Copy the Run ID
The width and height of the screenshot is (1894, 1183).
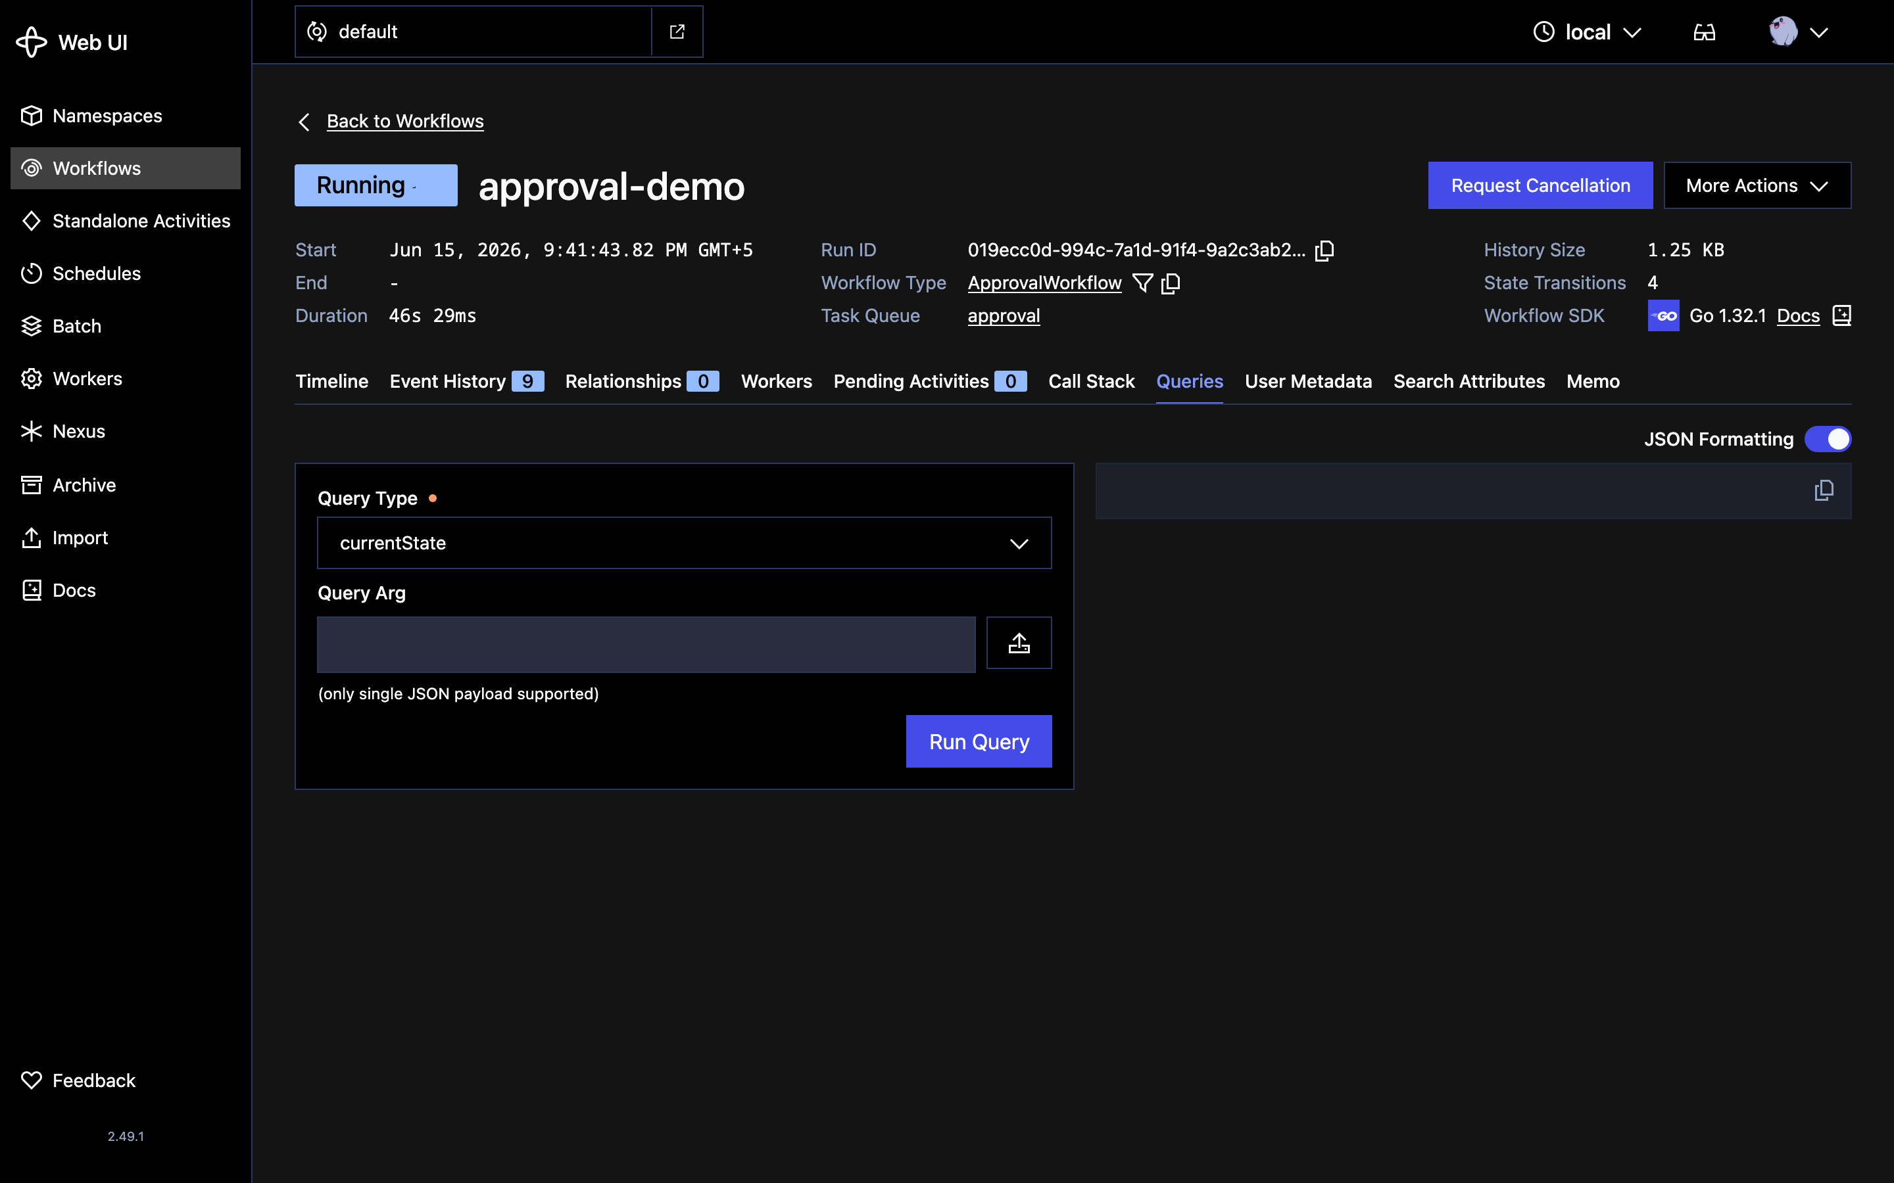[x=1324, y=250]
